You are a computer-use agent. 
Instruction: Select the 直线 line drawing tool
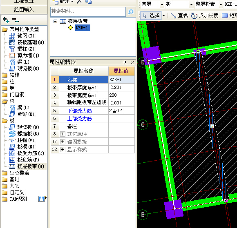(179, 15)
